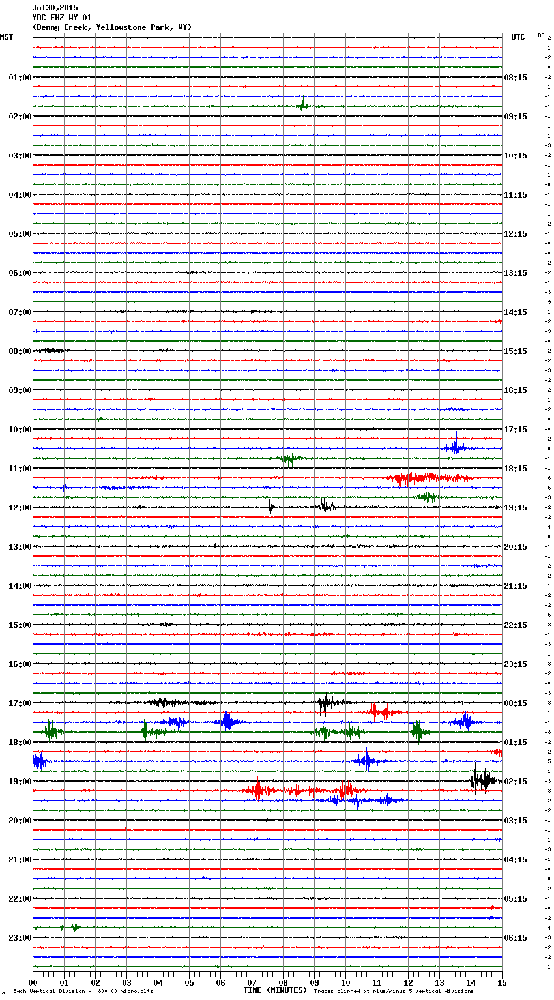
Task: Click the 17:15 UTC time label
Action: 516,430
